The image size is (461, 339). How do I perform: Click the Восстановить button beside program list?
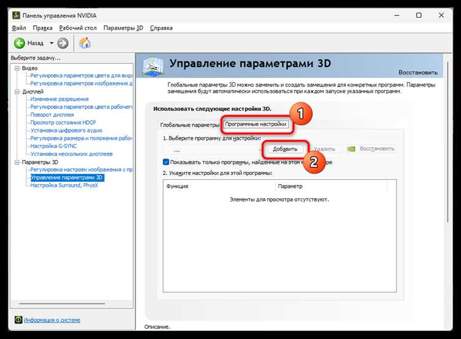pos(371,149)
